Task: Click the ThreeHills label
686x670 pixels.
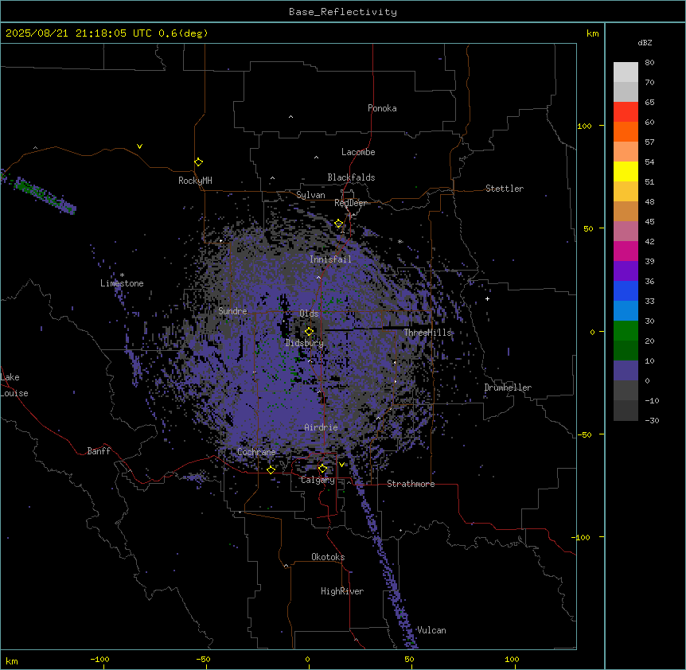Action: point(427,333)
